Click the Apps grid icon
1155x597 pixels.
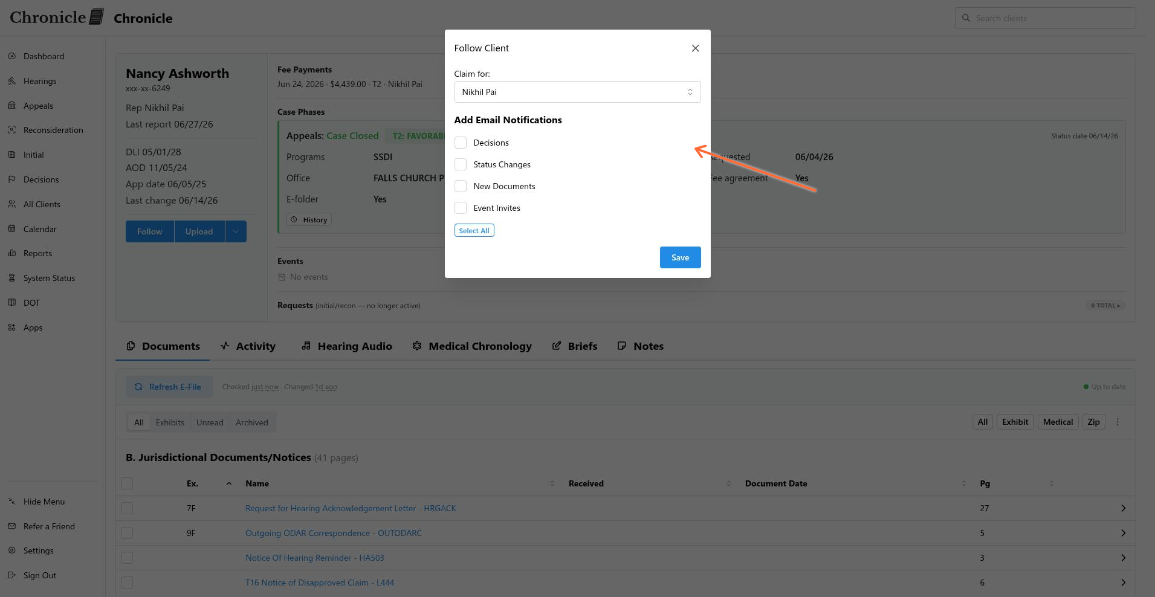click(12, 328)
